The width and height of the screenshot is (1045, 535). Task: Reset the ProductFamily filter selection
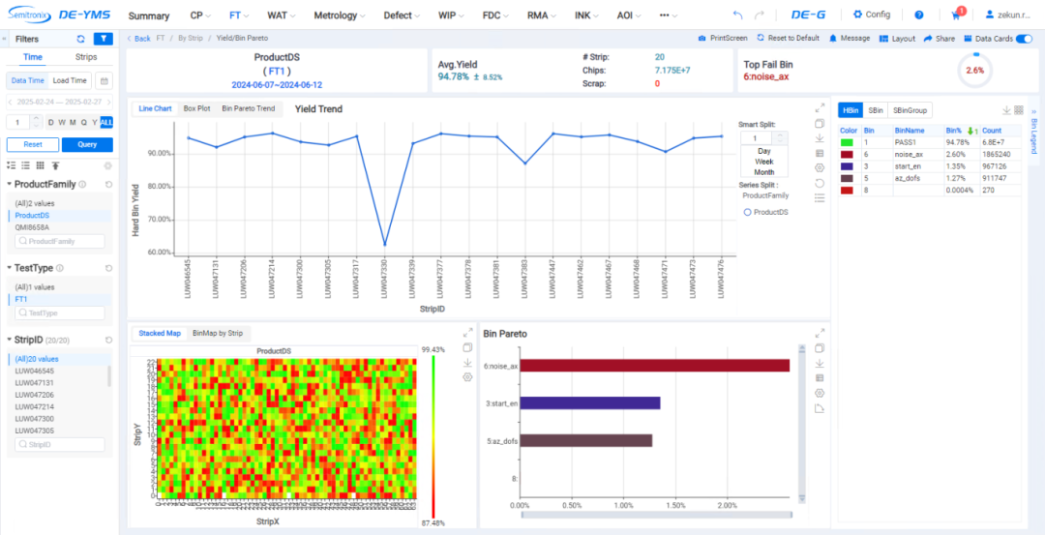109,185
